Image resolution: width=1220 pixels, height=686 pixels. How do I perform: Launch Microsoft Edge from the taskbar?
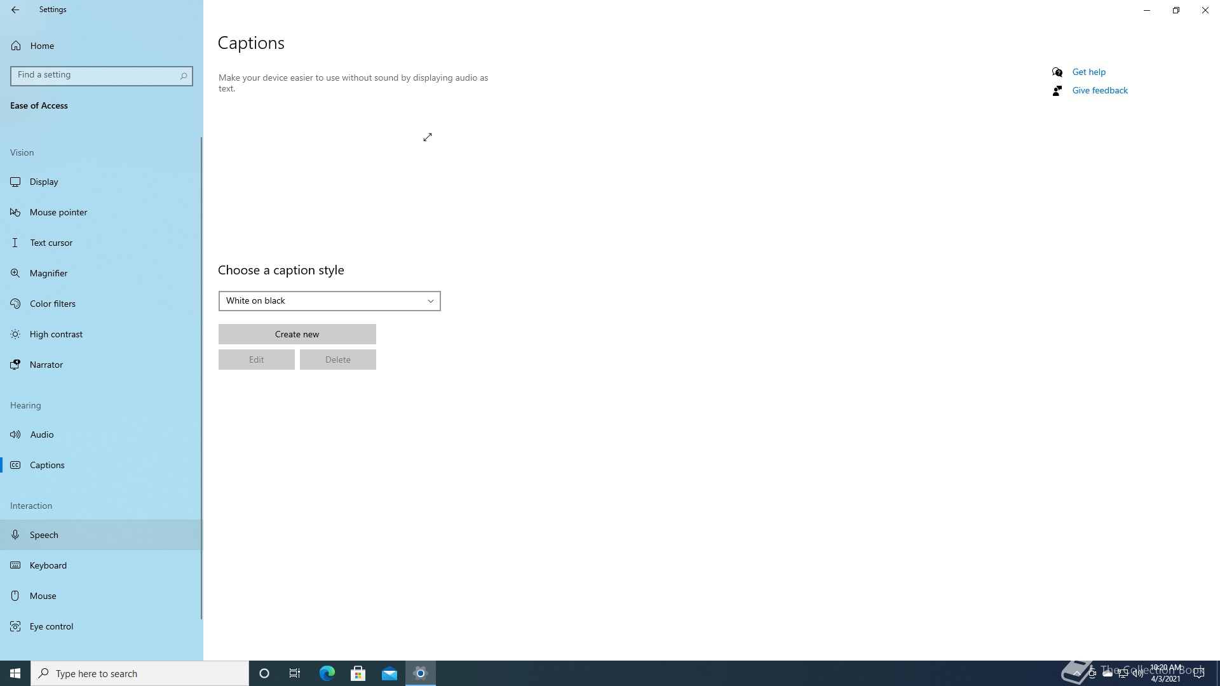click(327, 673)
